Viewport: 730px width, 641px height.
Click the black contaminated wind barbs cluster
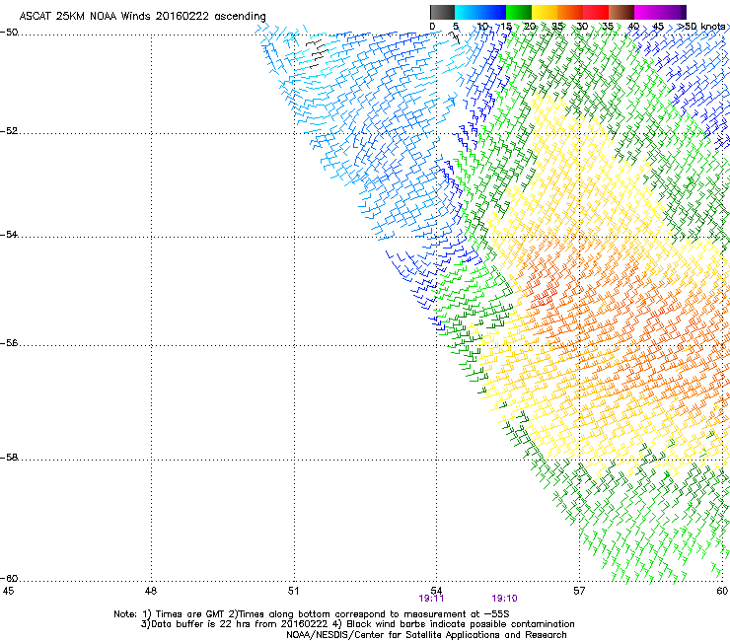[x=318, y=54]
